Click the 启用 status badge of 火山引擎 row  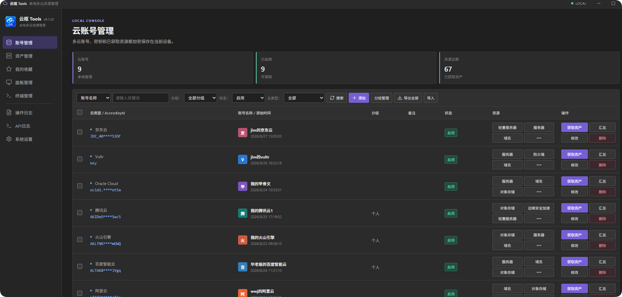pos(451,240)
